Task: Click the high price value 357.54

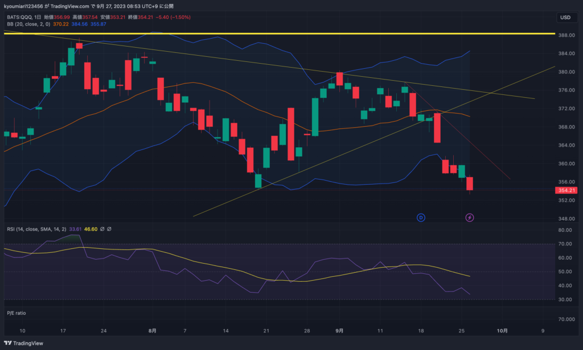Action: coord(90,17)
